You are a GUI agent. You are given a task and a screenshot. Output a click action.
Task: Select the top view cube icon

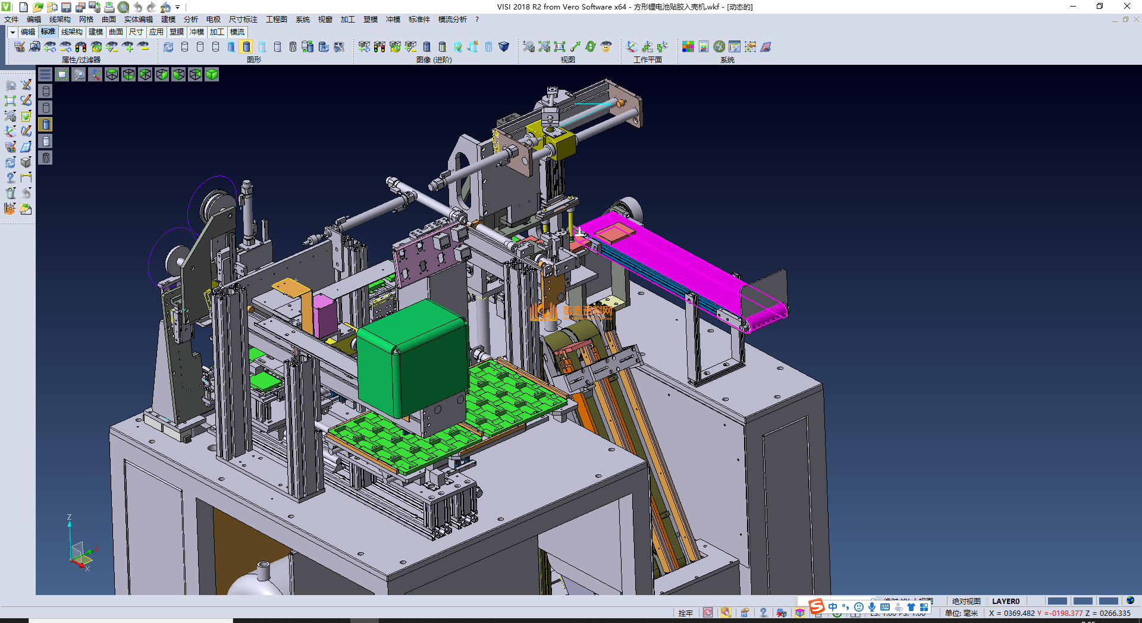pos(112,74)
